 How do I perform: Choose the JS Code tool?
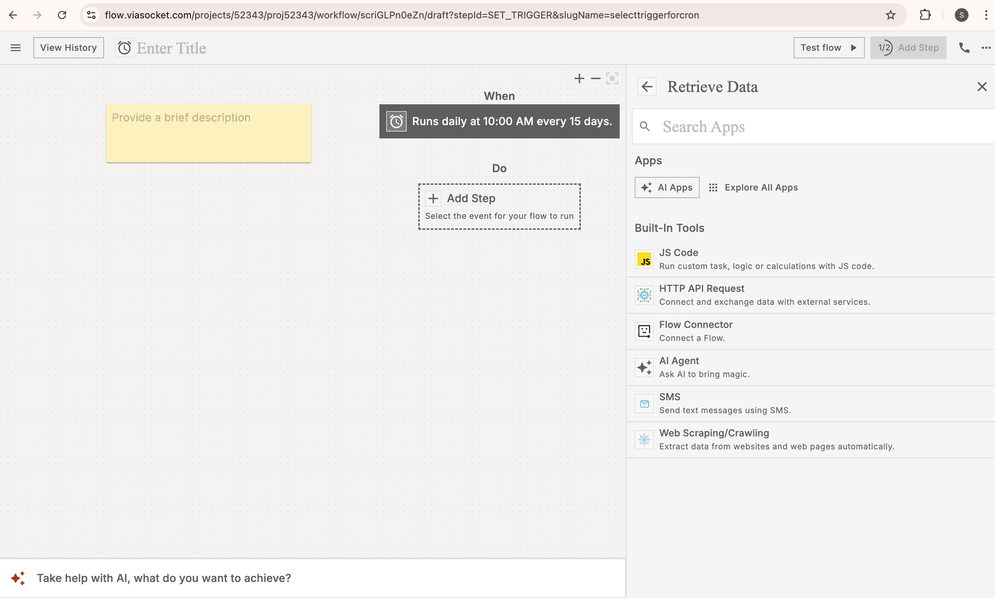coord(810,259)
